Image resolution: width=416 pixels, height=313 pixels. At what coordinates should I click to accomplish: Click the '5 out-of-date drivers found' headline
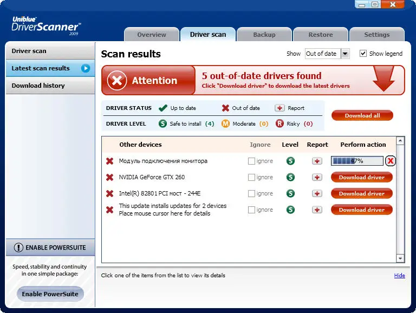(262, 76)
